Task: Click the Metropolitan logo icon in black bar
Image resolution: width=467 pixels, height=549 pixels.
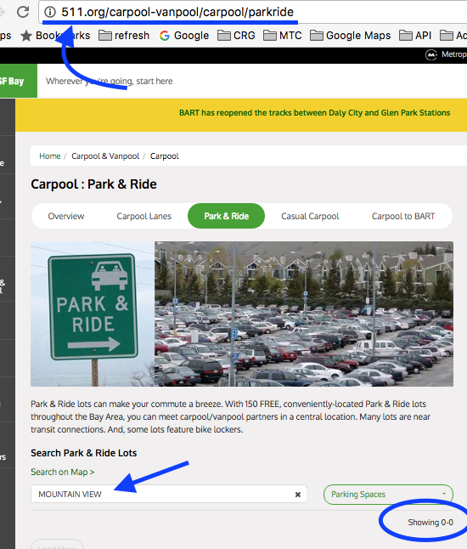Action: click(431, 55)
